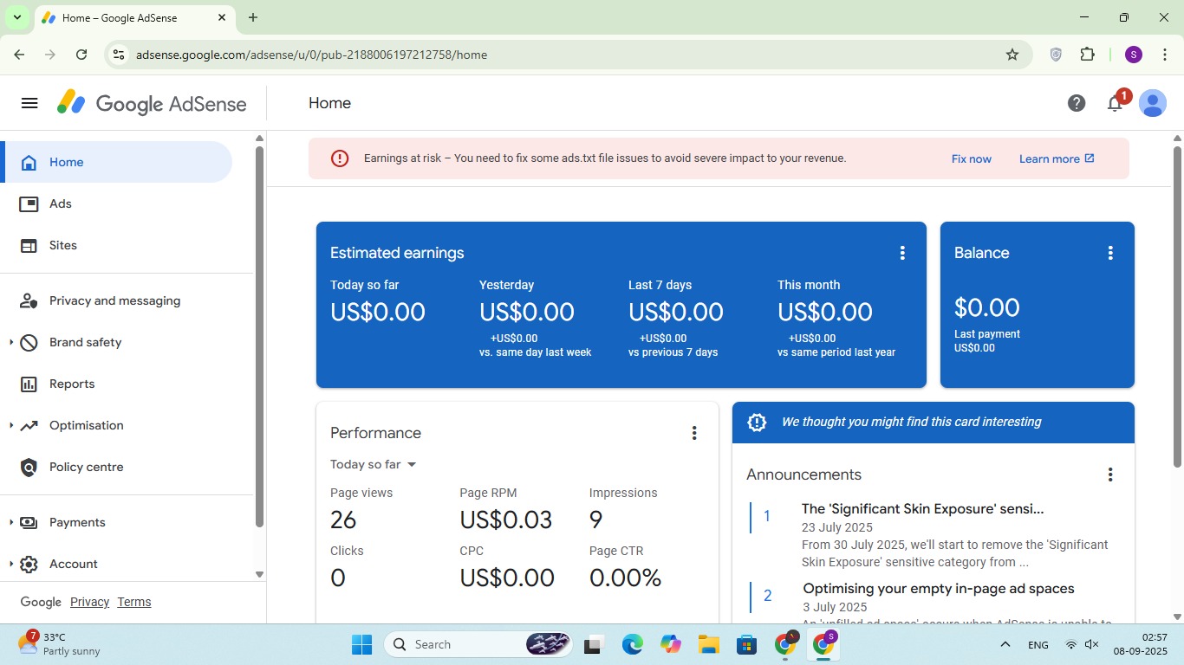Screen dimensions: 1184x665
Task: Open a new browser tab
Action: click(x=253, y=17)
